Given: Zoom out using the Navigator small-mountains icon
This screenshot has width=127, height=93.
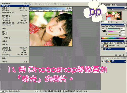Looking at the screenshot, I should [110, 22].
